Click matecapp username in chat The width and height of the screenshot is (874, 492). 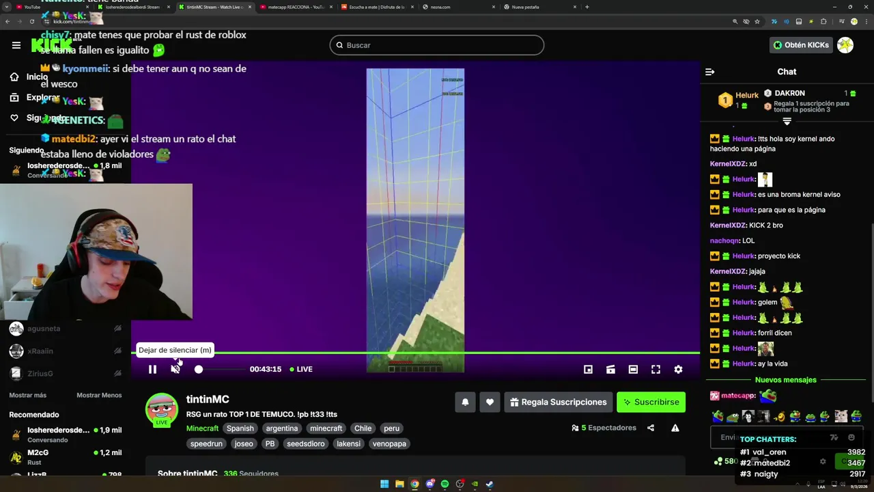coord(737,396)
